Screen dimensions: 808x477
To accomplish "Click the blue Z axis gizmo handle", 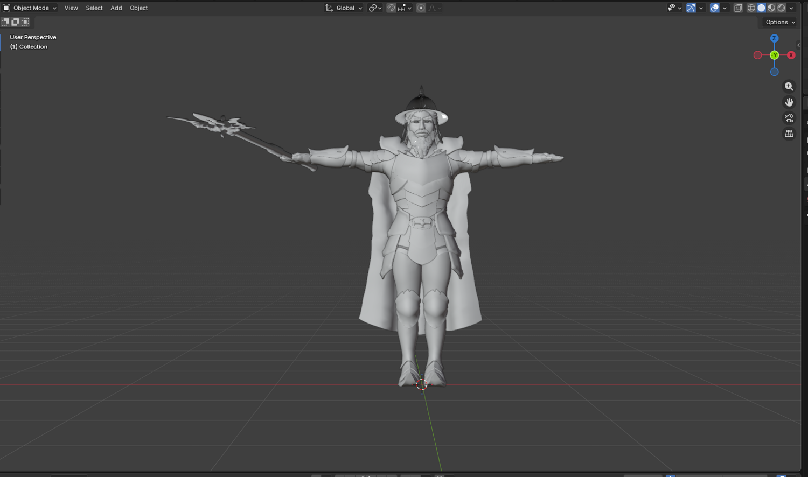I will pyautogui.click(x=774, y=38).
